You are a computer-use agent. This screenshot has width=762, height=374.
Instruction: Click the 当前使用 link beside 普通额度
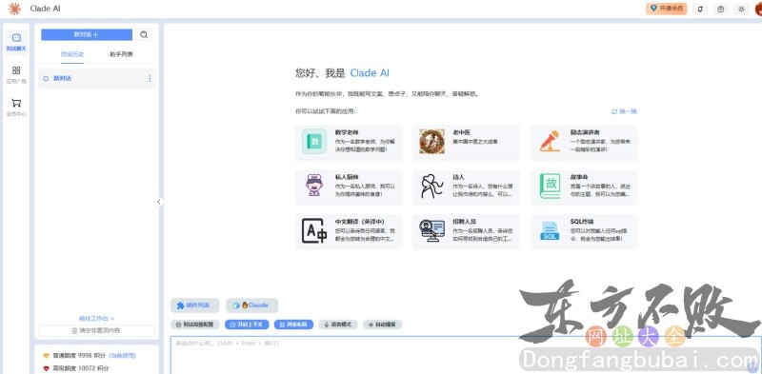pyautogui.click(x=122, y=356)
